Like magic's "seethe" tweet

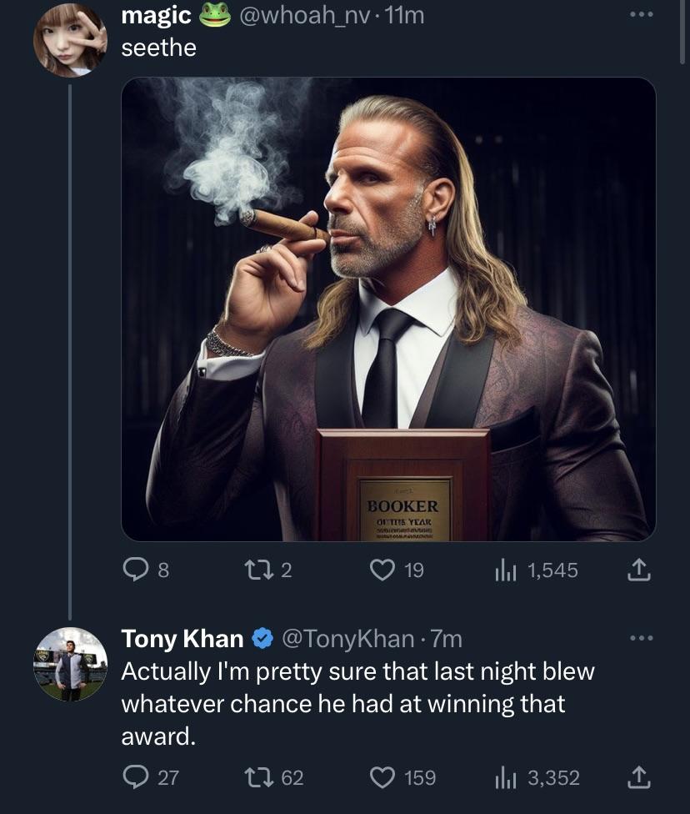[384, 570]
